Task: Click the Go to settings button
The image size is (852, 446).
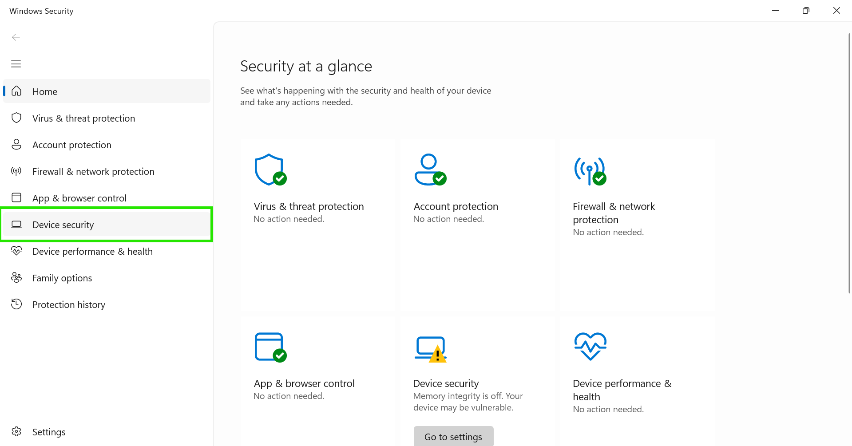Action: point(453,436)
